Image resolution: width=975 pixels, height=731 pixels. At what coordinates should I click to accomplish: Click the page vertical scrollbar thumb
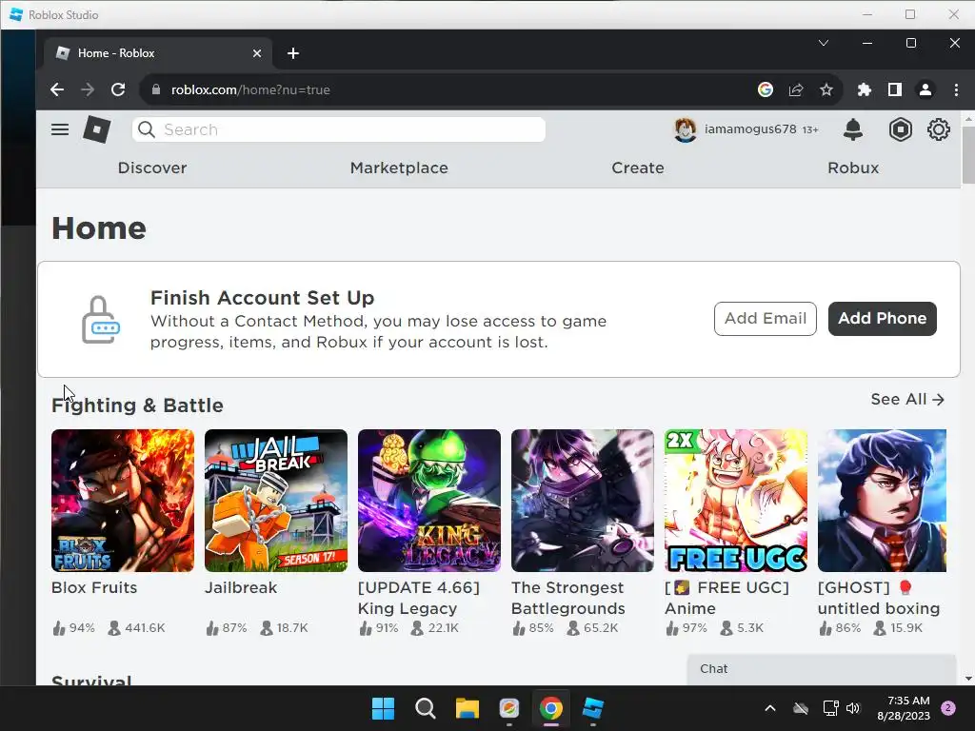pos(968,154)
